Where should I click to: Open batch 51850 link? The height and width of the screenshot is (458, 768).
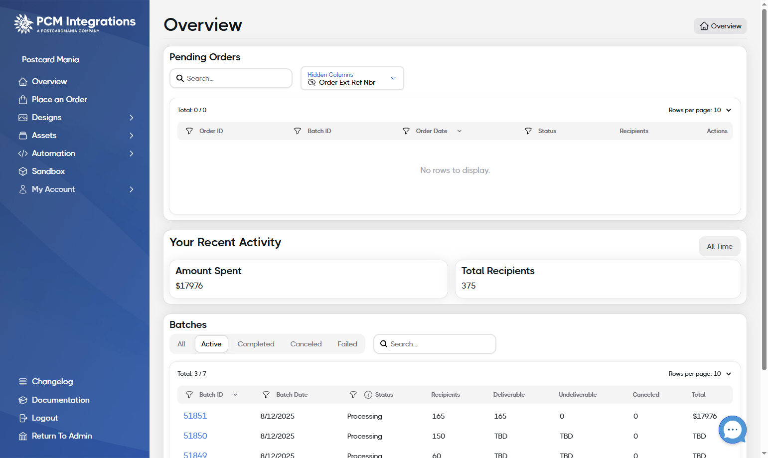tap(195, 436)
